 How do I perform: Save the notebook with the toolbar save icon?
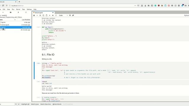coord(34,15)
